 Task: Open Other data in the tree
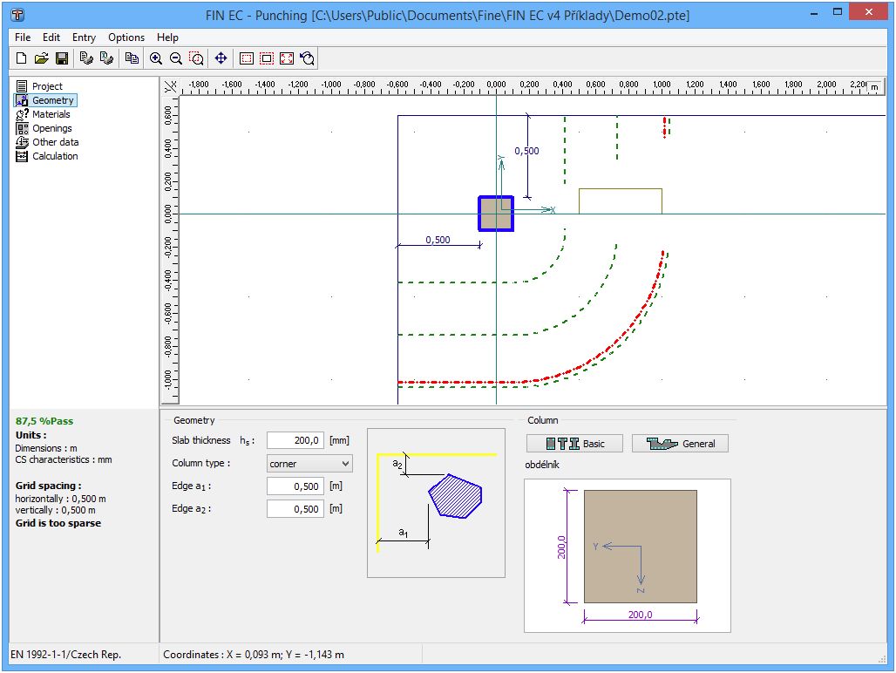(56, 142)
